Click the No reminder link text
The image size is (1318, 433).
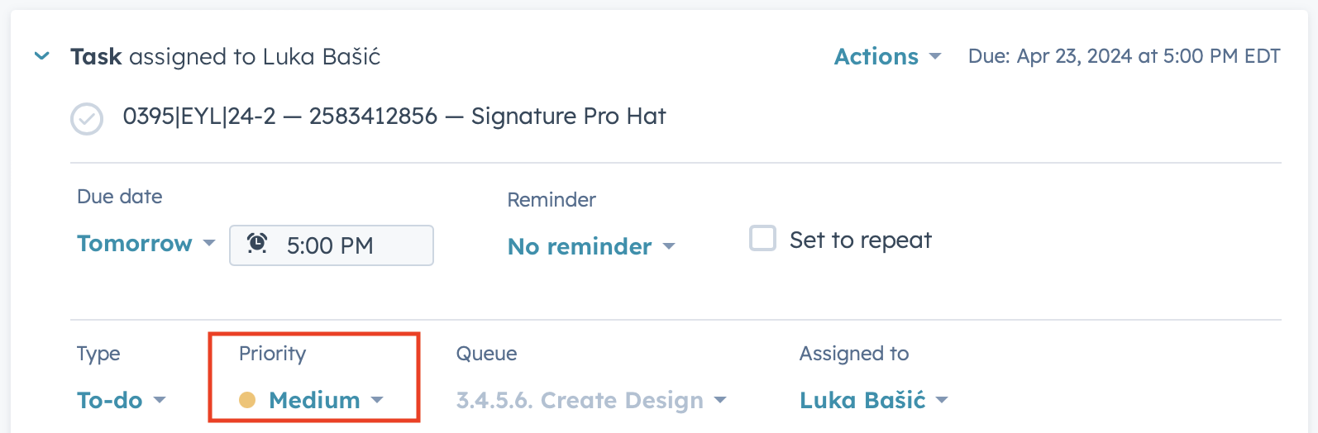coord(579,246)
